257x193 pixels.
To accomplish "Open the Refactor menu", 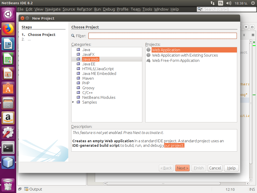I will click(85, 9).
